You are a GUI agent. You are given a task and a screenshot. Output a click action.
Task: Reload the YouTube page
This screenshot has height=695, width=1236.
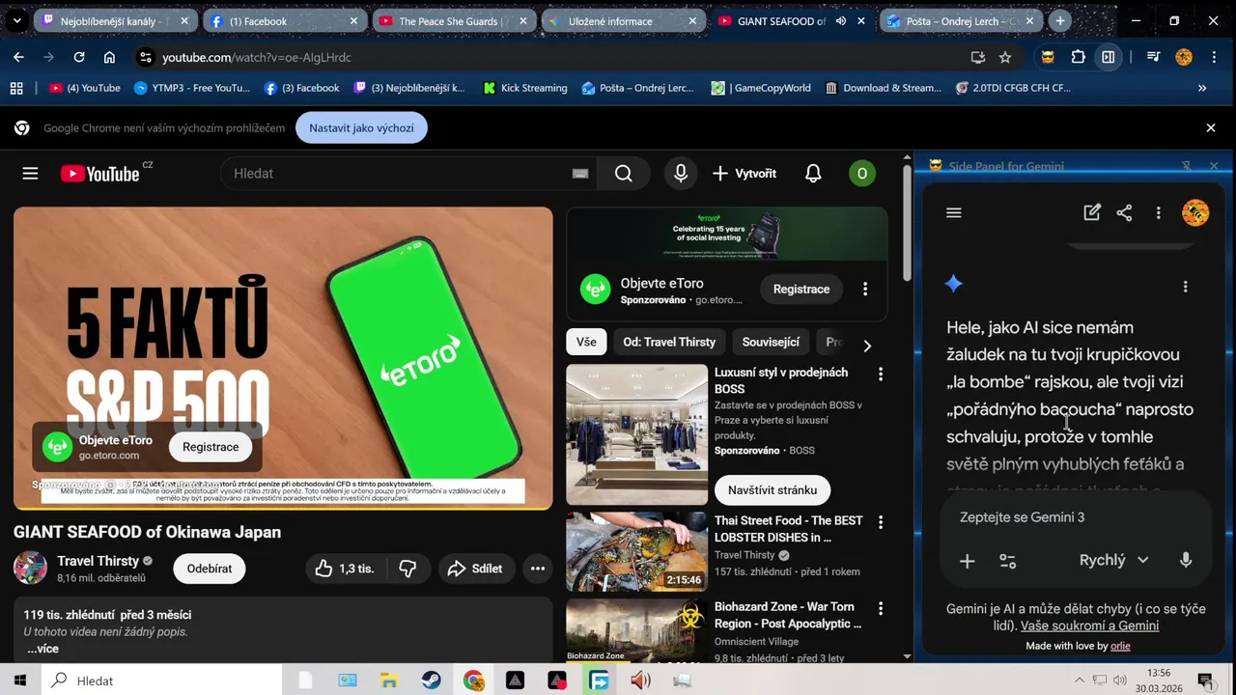[79, 57]
